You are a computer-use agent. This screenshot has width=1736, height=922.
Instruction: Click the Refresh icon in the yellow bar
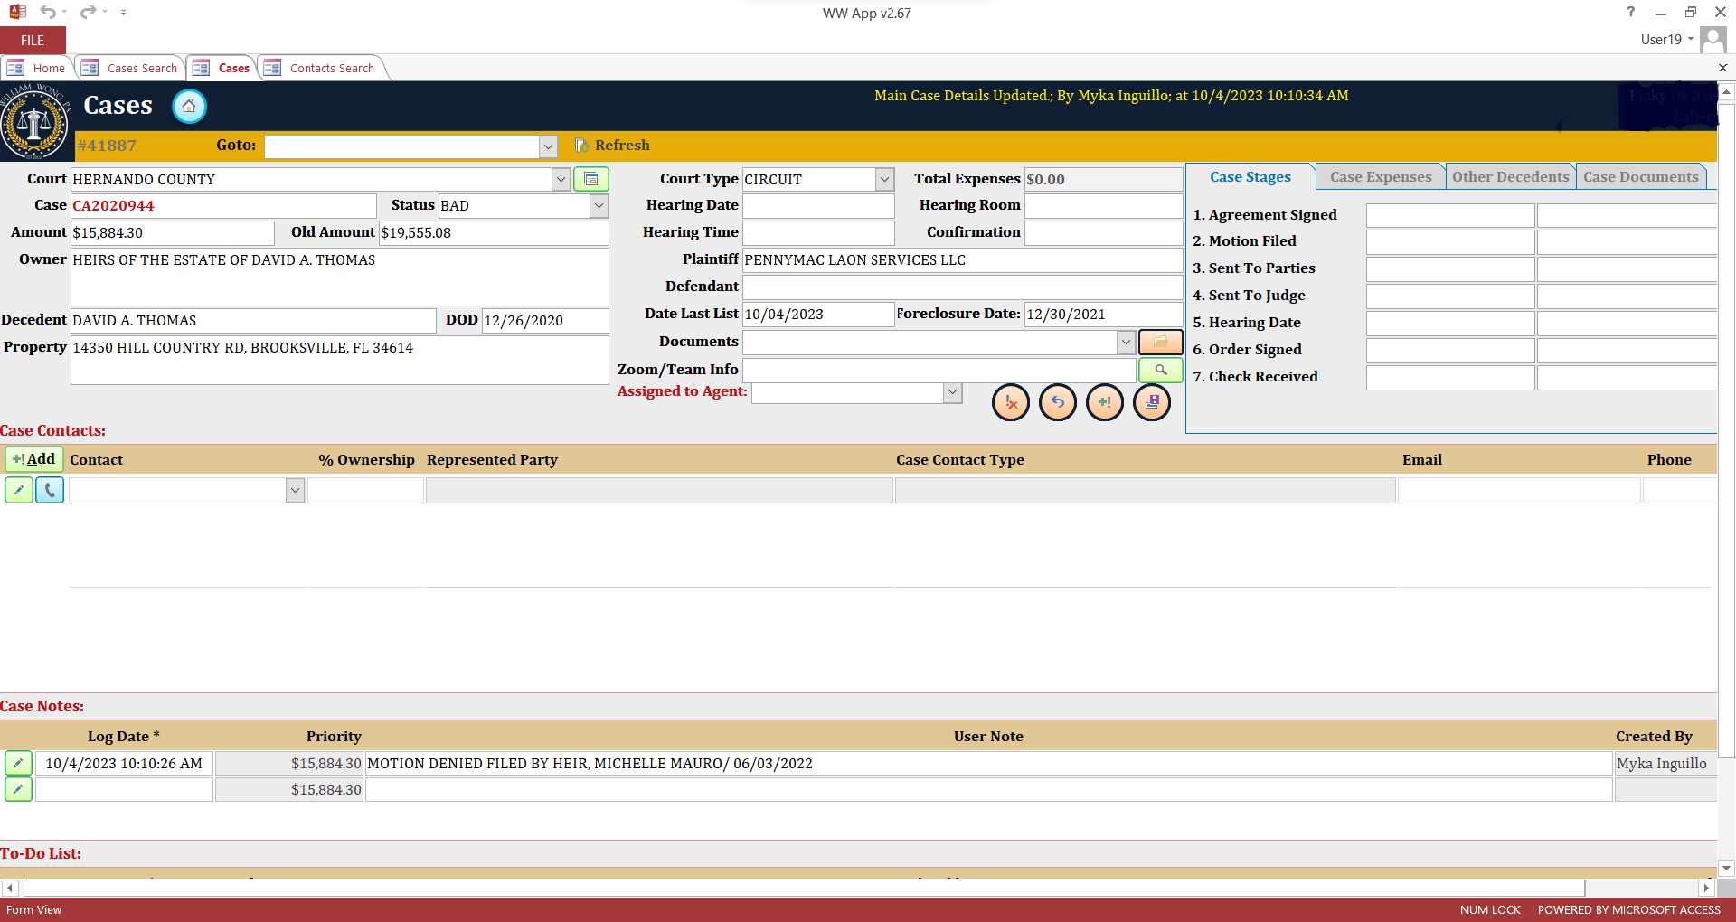point(582,146)
